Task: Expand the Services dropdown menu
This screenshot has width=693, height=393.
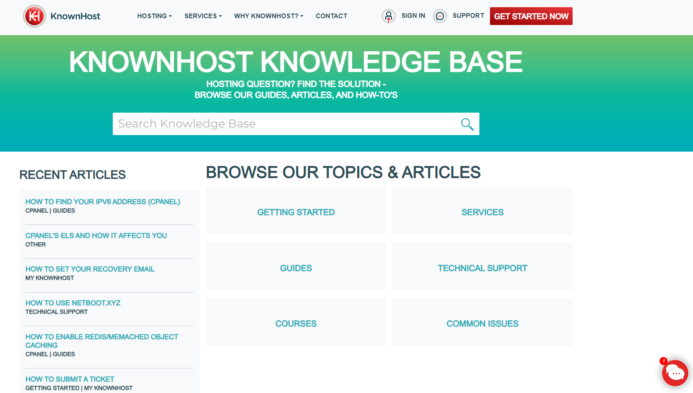Action: tap(203, 16)
